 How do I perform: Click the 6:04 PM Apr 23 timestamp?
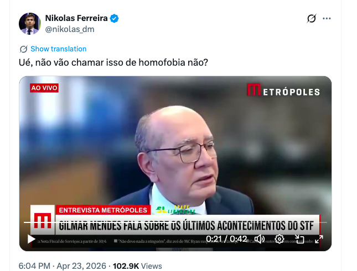point(63,266)
